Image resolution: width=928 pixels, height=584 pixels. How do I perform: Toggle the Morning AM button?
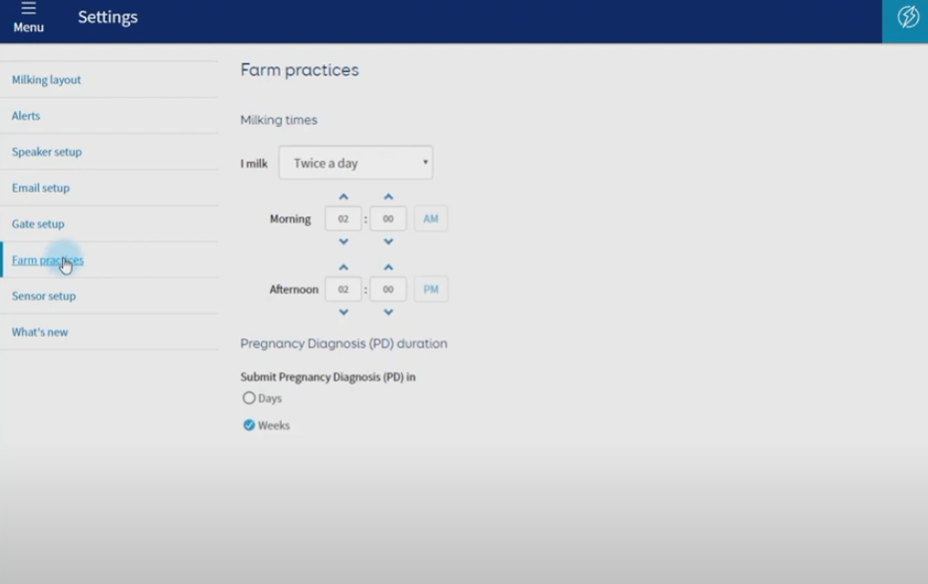431,218
